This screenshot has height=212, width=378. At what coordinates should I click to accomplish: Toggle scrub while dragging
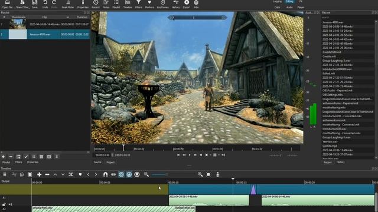click(x=113, y=174)
